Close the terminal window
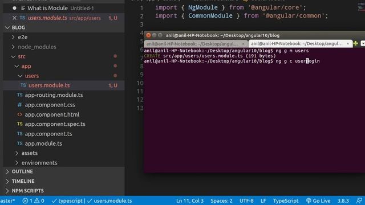Image resolution: width=365 pixels, height=205 pixels. point(148,35)
